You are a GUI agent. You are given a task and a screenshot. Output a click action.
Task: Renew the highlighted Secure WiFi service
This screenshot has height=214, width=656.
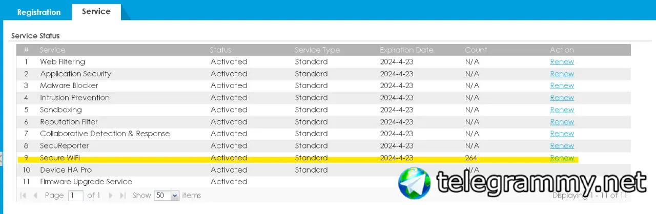[x=562, y=158]
